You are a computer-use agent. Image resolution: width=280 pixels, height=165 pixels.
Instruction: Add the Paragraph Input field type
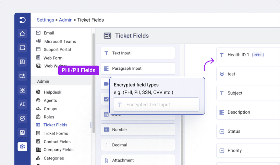[x=138, y=68]
